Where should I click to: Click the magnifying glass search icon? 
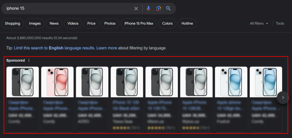tap(169, 8)
